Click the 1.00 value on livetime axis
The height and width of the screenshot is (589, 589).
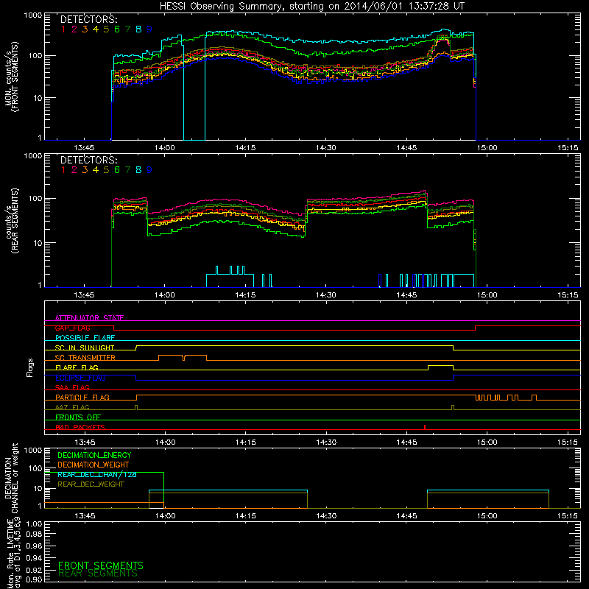34,523
